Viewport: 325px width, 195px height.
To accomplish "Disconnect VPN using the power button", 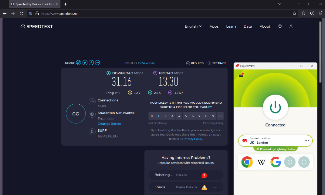I will (275, 107).
